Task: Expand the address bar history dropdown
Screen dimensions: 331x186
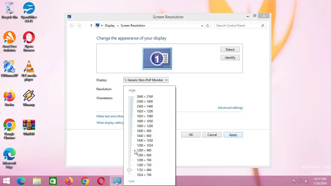Action: [x=202, y=26]
